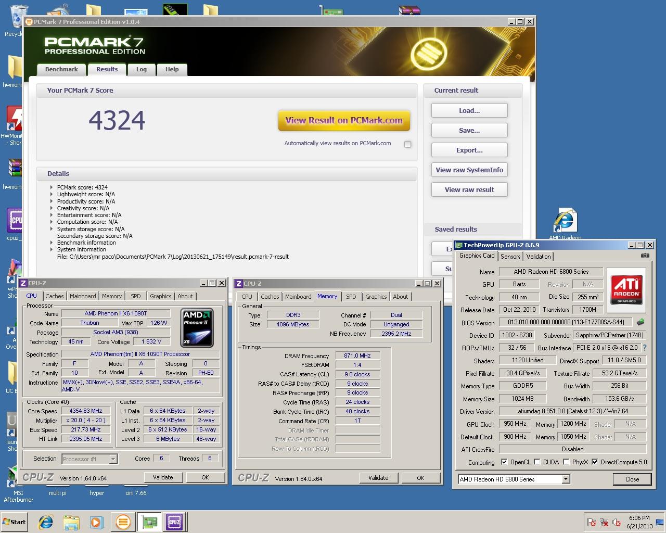Open the Log tab in PCMark

pyautogui.click(x=142, y=70)
